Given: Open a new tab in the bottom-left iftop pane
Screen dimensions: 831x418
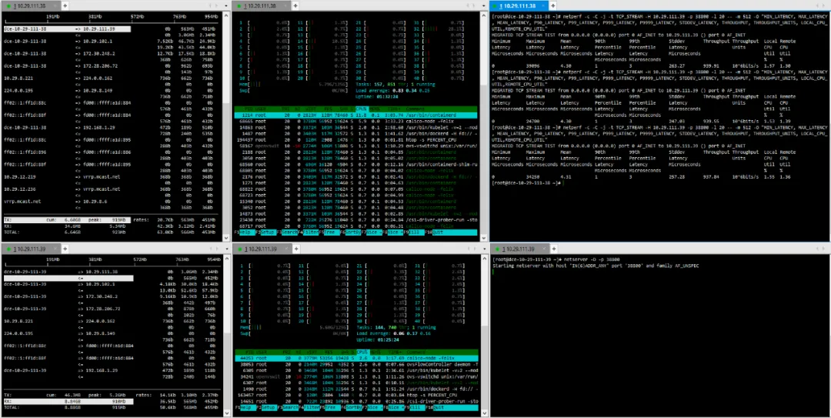Looking at the screenshot, I should click(x=65, y=249).
